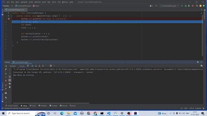Open LearningDebugger run configuration dropdown
Viewport: 207px width, 116px height.
pyautogui.click(x=169, y=6)
